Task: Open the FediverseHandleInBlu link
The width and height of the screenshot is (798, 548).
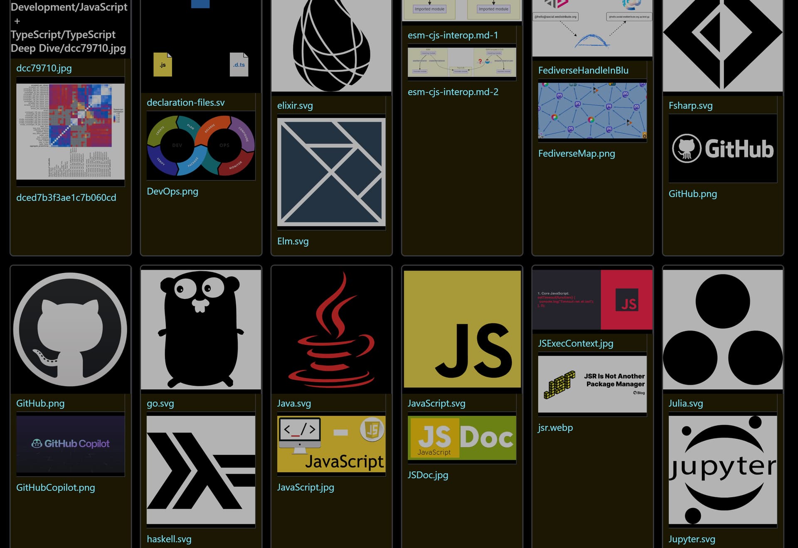Action: click(583, 70)
